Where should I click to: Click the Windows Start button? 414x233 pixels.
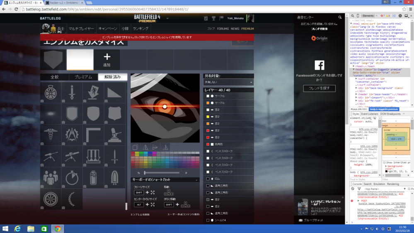pyautogui.click(x=5, y=229)
